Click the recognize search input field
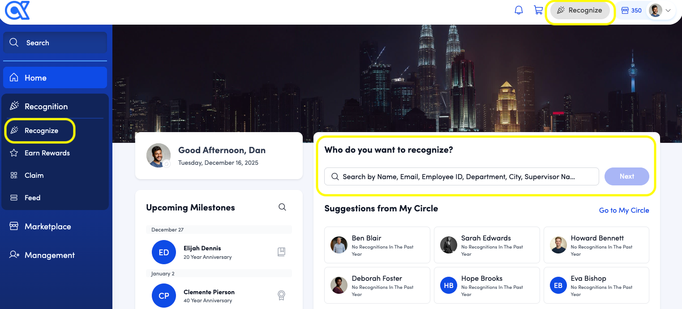 pyautogui.click(x=461, y=177)
